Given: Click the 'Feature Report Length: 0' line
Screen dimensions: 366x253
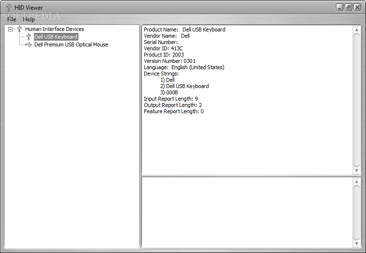Looking at the screenshot, I should coord(173,111).
